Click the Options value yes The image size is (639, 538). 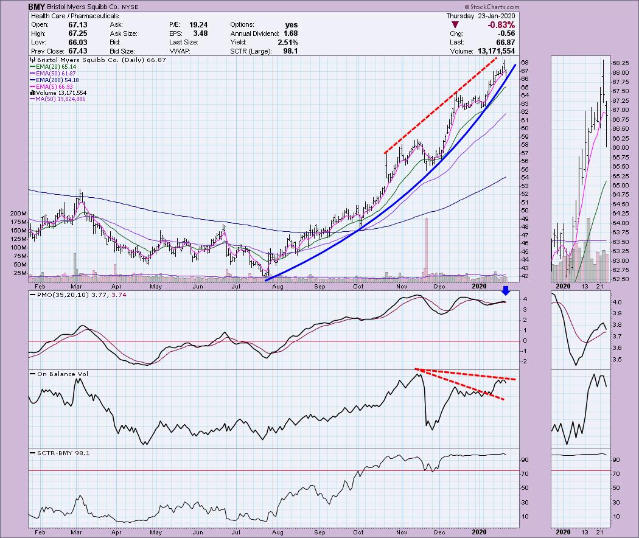tap(292, 24)
